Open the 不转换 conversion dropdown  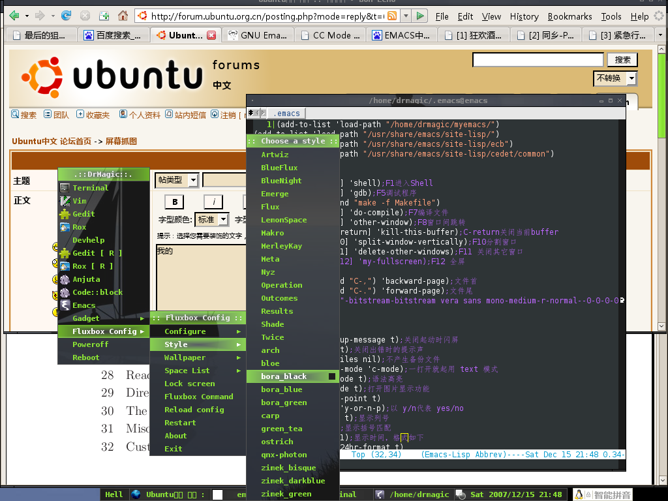click(x=631, y=78)
